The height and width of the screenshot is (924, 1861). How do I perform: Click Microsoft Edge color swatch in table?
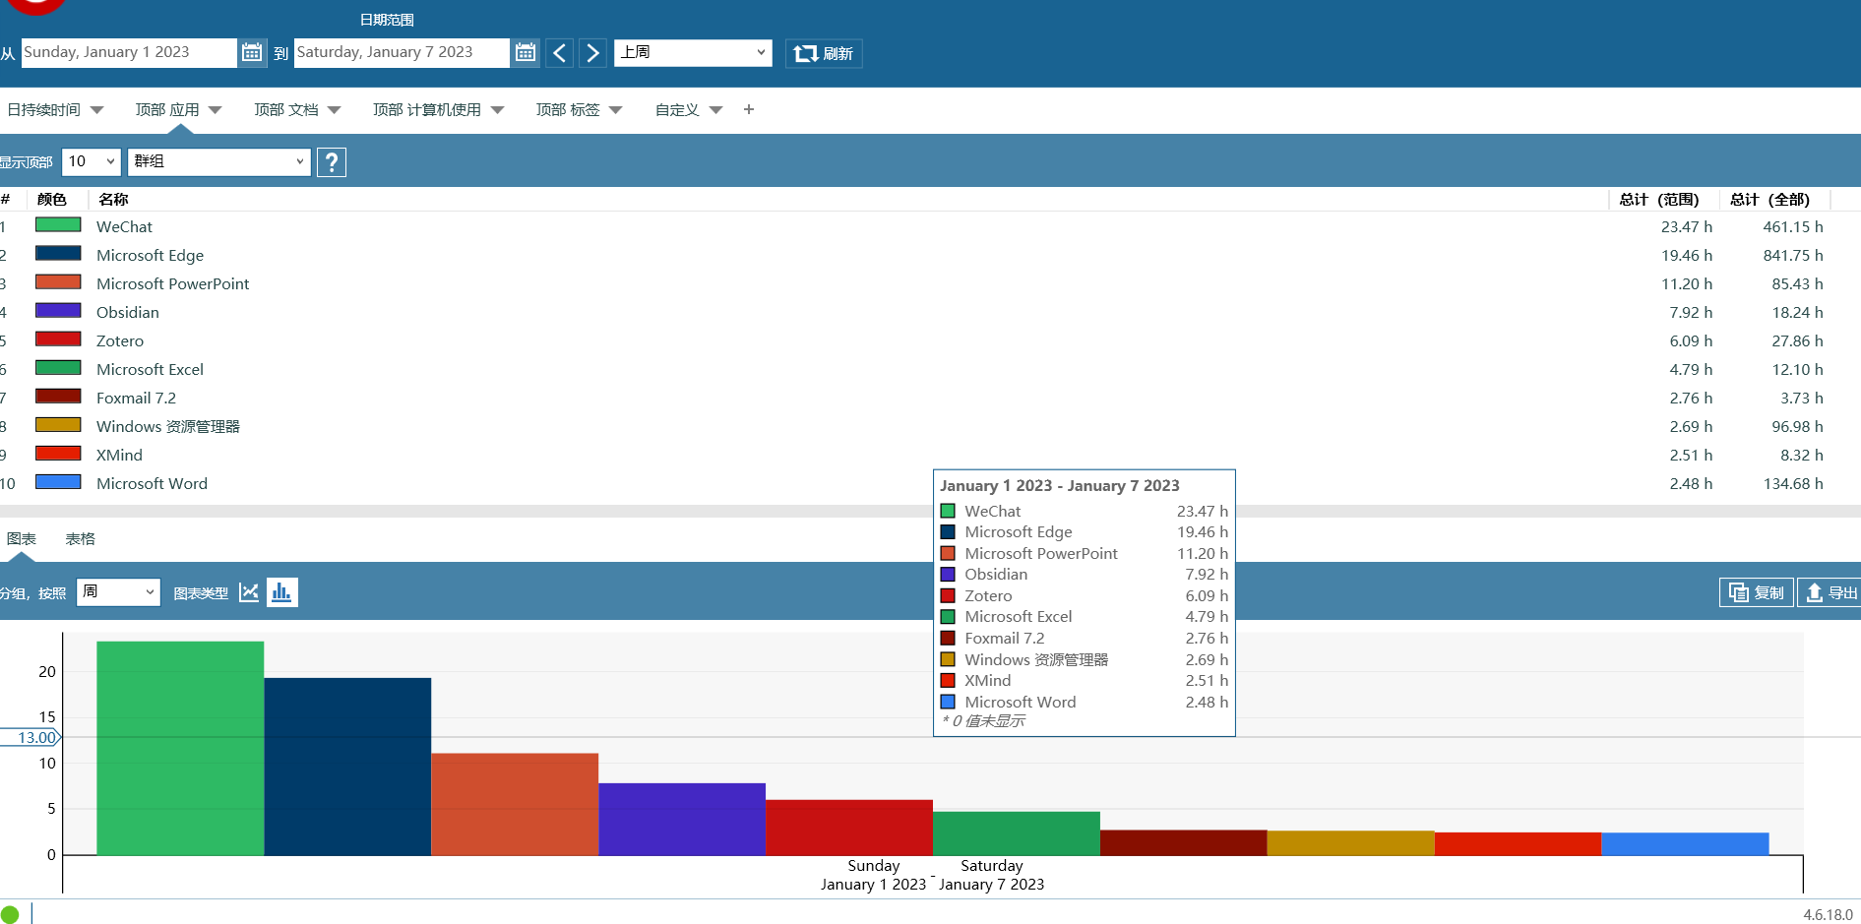tap(58, 254)
